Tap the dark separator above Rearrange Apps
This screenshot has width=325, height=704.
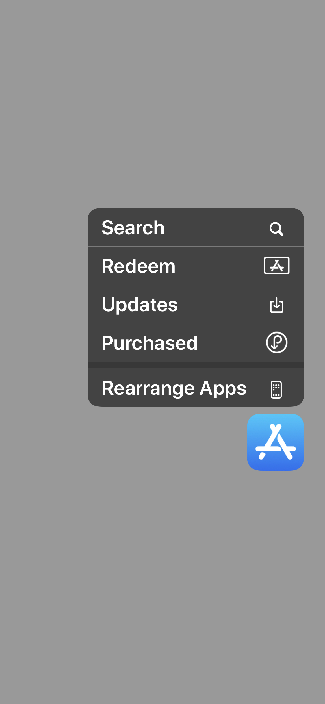(x=196, y=365)
